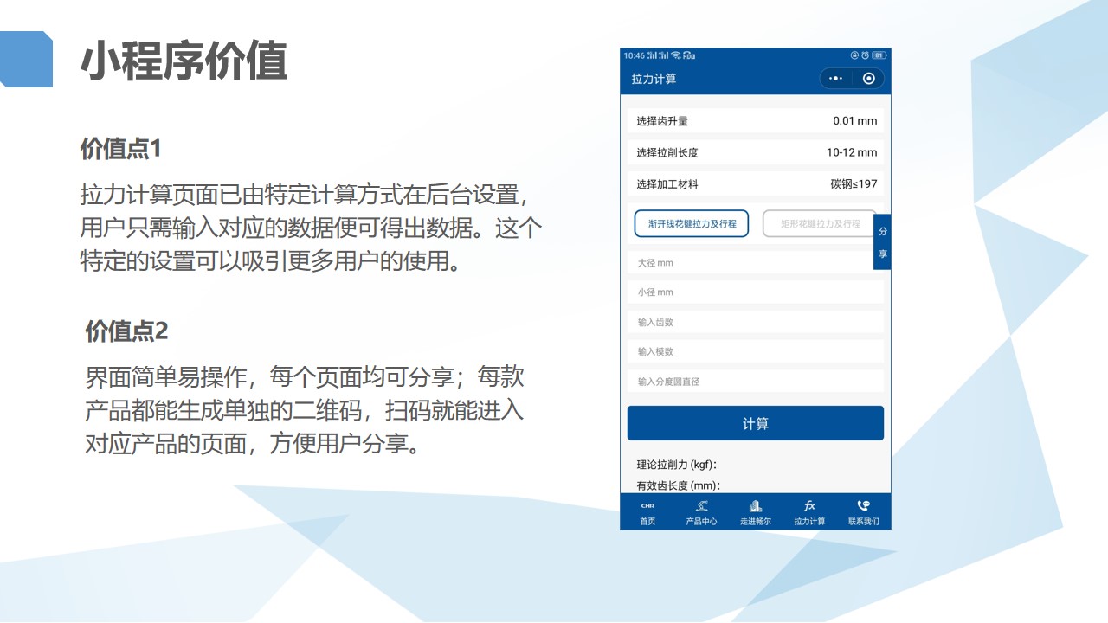This screenshot has width=1108, height=623.
Task: Select the 输入模数 input box
Action: point(755,351)
